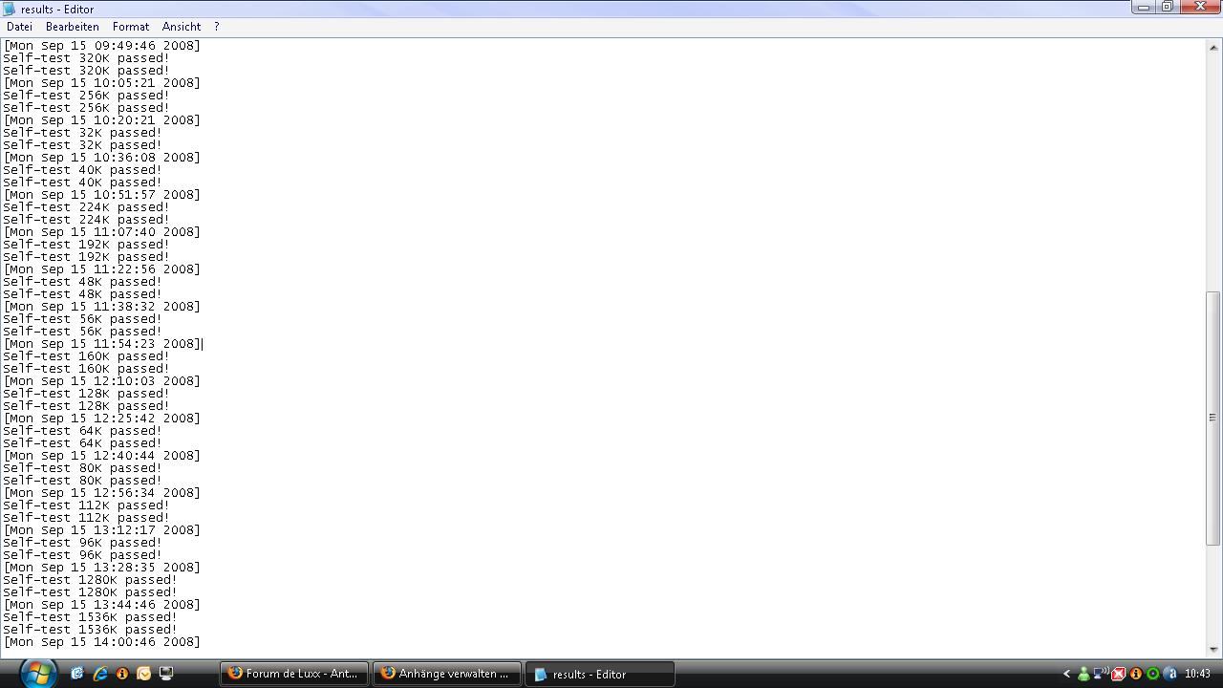Screen dimensions: 1223x688
Task: Open the Ansicht menu
Action: pyautogui.click(x=182, y=27)
